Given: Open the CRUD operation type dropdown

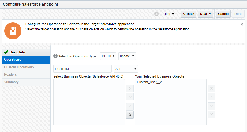Looking at the screenshot, I should click(108, 56).
